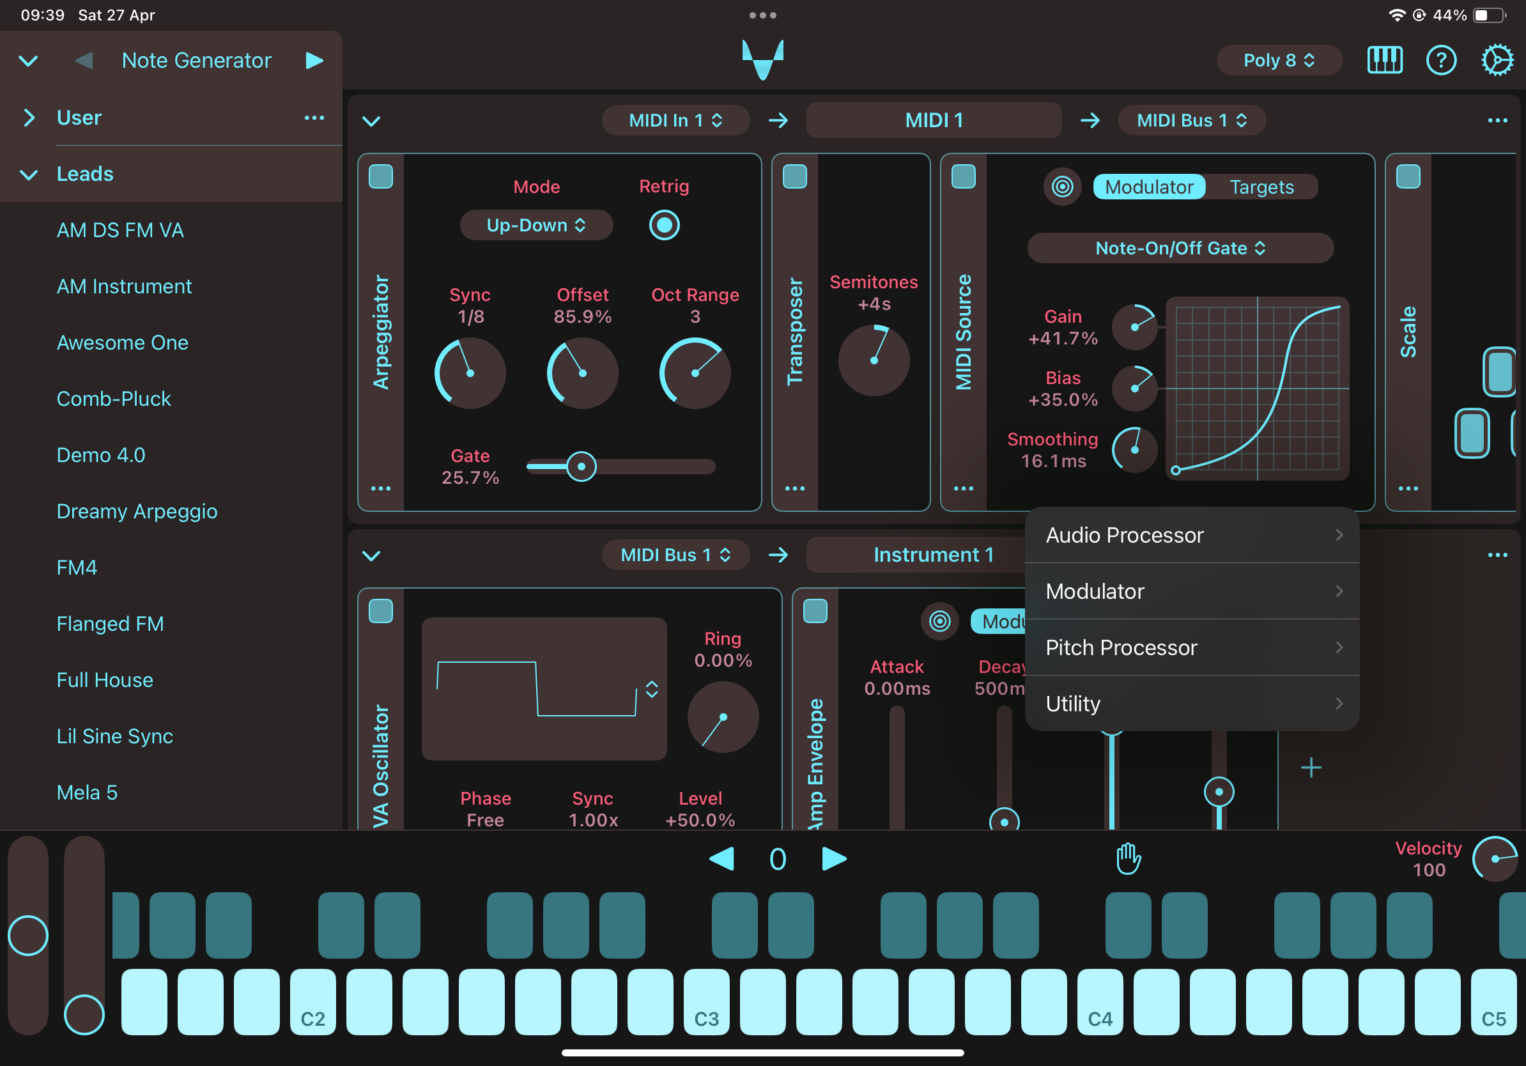Open the Transposer module options dots
The width and height of the screenshot is (1526, 1066).
pyautogui.click(x=795, y=488)
